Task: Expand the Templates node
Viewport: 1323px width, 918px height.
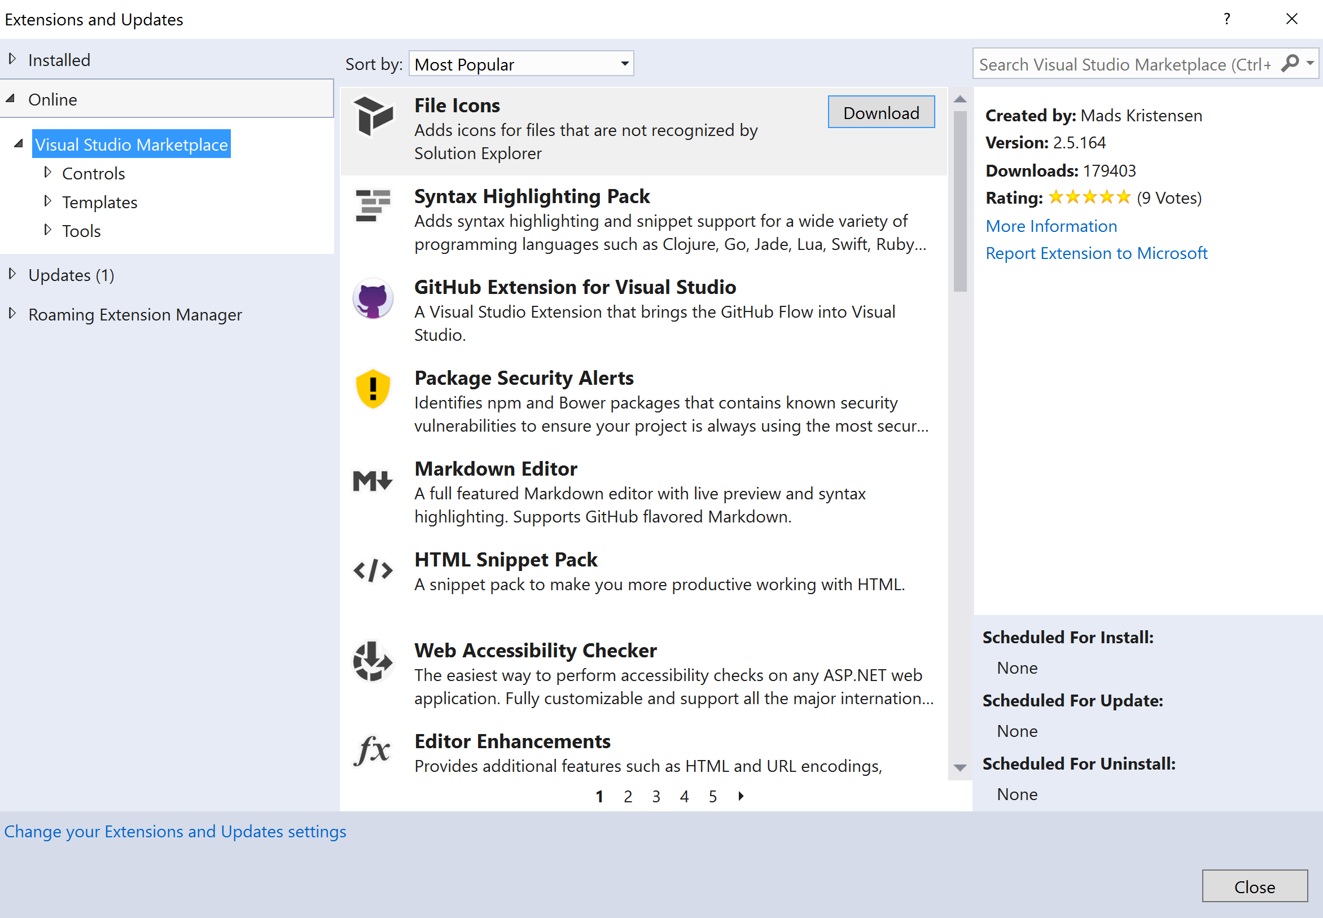Action: tap(48, 201)
